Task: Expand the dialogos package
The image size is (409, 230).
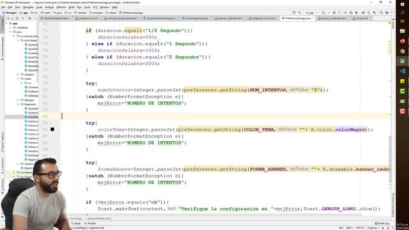Action: [x=19, y=100]
